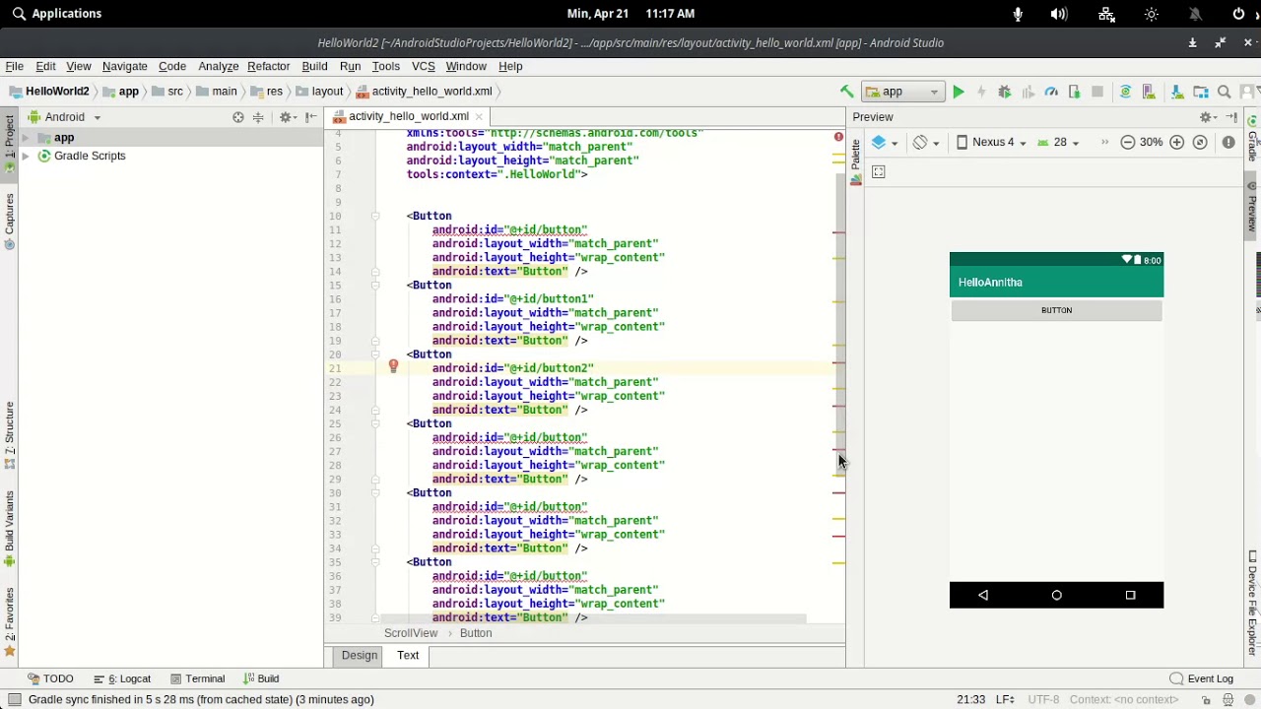This screenshot has height=709, width=1261.
Task: Start debugging with the Debug app bug icon
Action: click(1004, 92)
